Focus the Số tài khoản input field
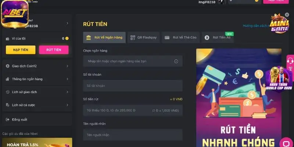This screenshot has width=294, height=147. [x=133, y=86]
